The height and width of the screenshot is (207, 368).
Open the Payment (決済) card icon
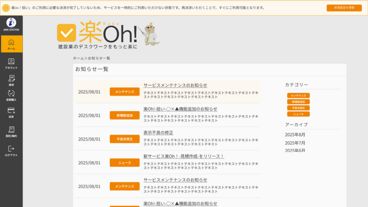(11, 111)
